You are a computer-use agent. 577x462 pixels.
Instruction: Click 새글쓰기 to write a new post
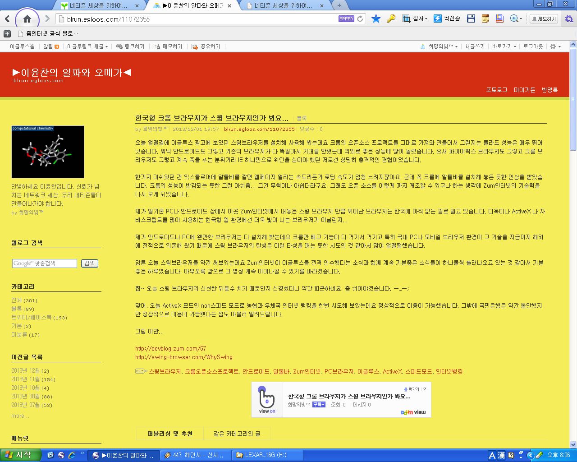(475, 46)
